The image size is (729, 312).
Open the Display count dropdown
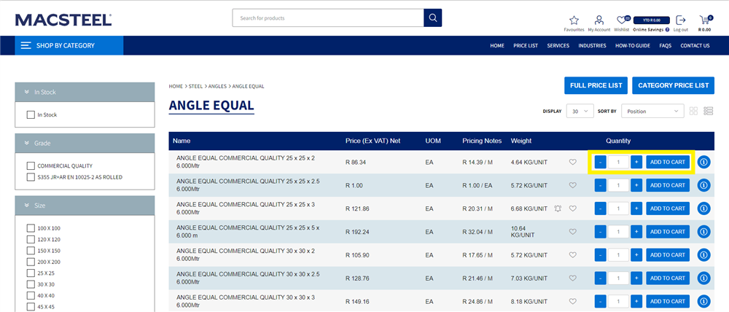click(x=580, y=112)
